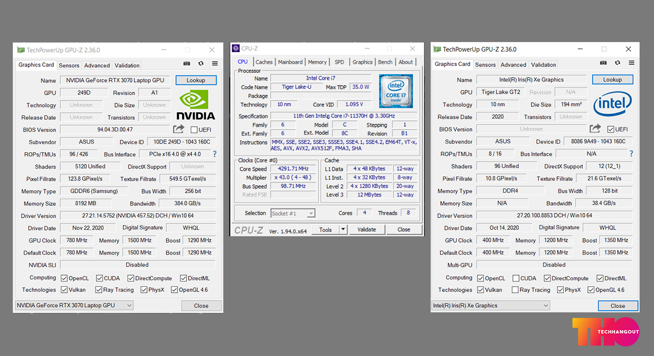Click the GPU-Z app icon in NVIDIA window title bar
654x356 pixels.
pyautogui.click(x=21, y=50)
